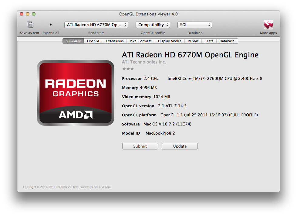Open the OpenGL profile Compatibility dropdown
Viewport: 297px width, 216px height.
click(153, 25)
